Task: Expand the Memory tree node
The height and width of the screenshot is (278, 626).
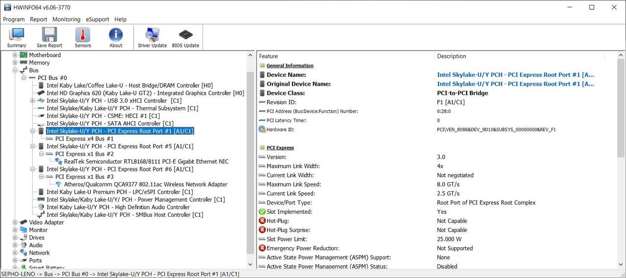Action: [15, 63]
